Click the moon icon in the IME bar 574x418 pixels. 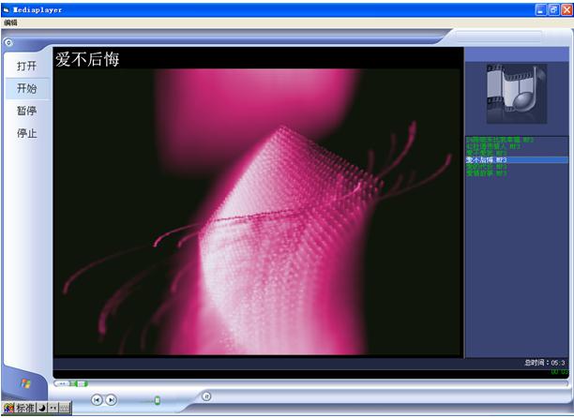click(42, 409)
